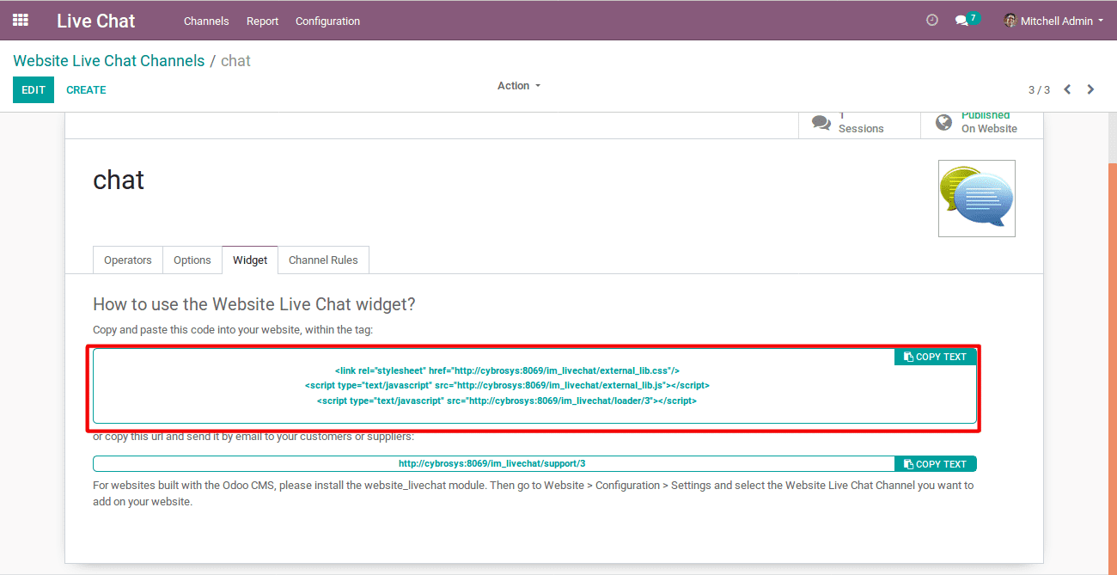
Task: Switch to the Operators tab
Action: click(x=128, y=260)
